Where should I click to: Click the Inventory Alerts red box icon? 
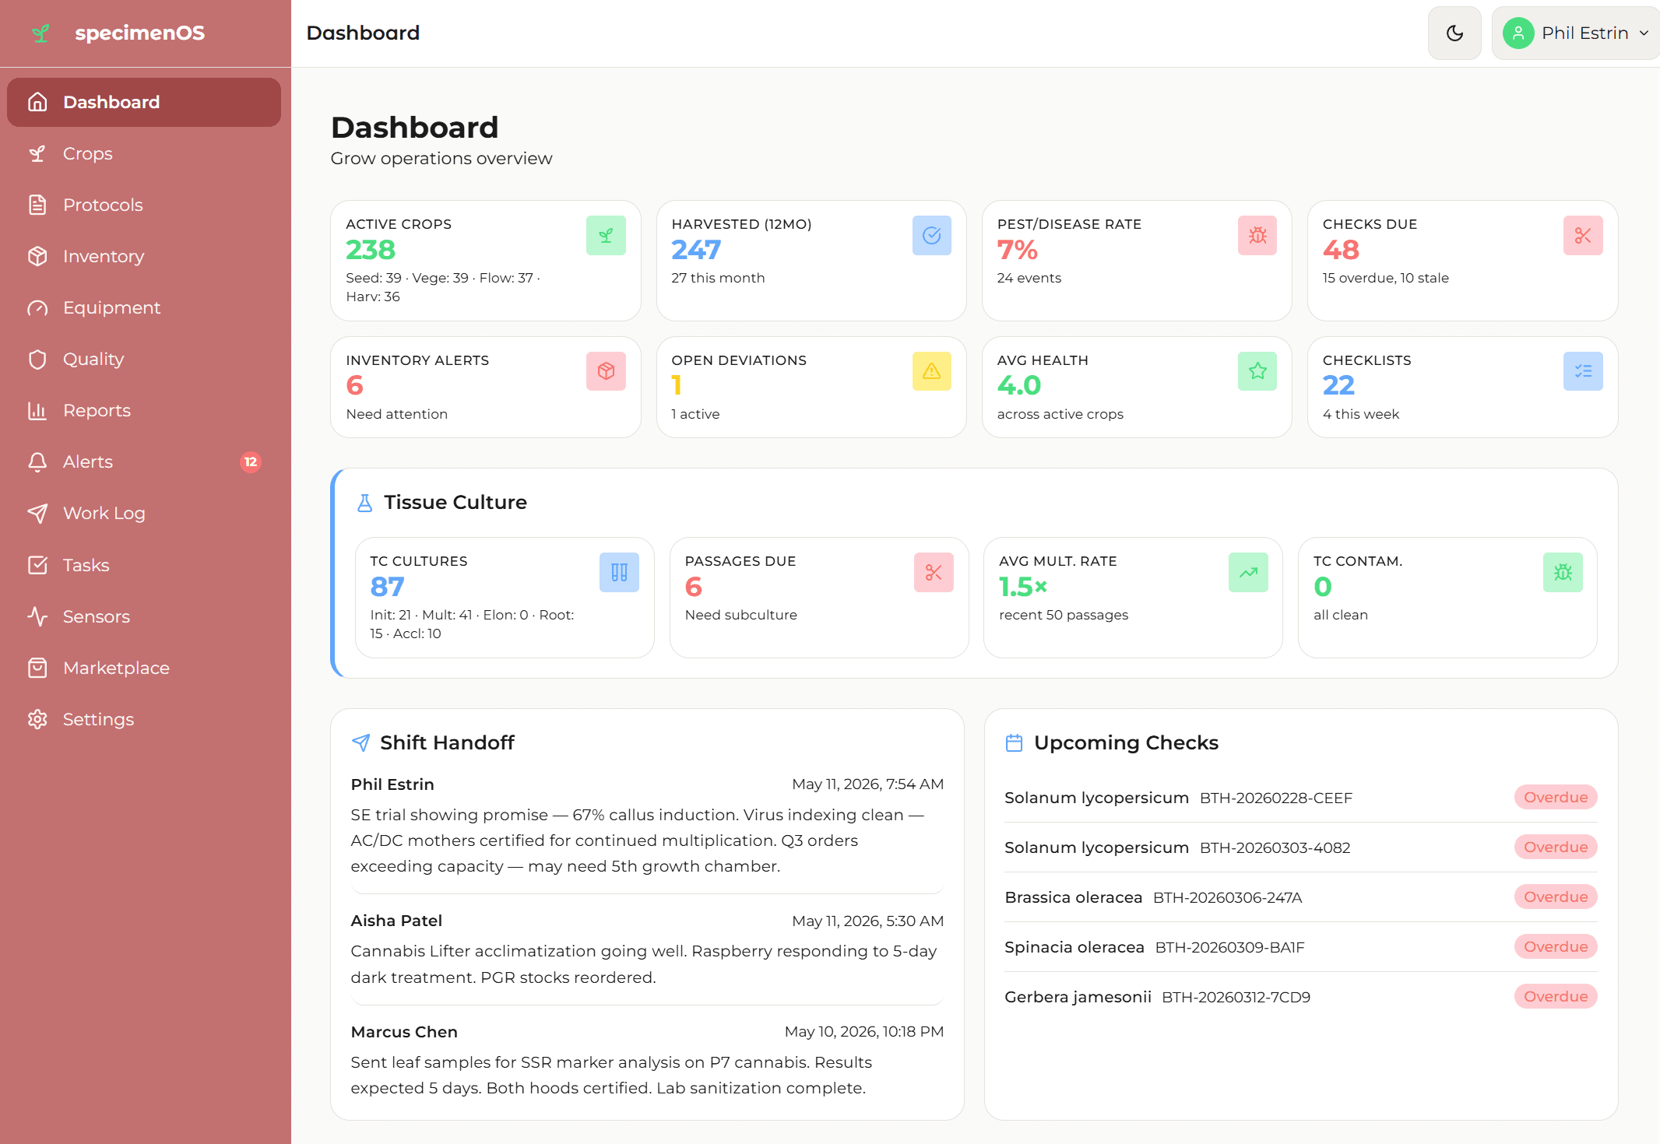pos(606,371)
